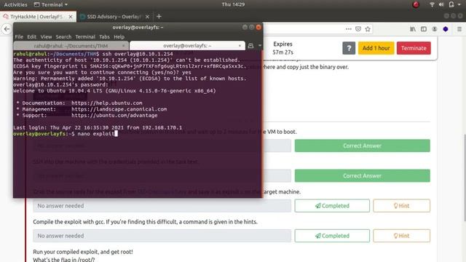This screenshot has width=466, height=262.
Task: Click the Pocket save icon
Action: [x=358, y=29]
